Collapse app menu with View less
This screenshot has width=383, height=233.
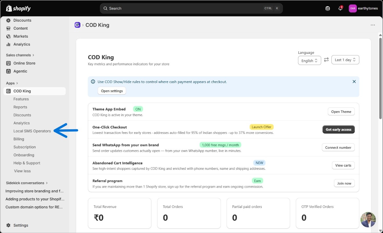click(x=22, y=171)
